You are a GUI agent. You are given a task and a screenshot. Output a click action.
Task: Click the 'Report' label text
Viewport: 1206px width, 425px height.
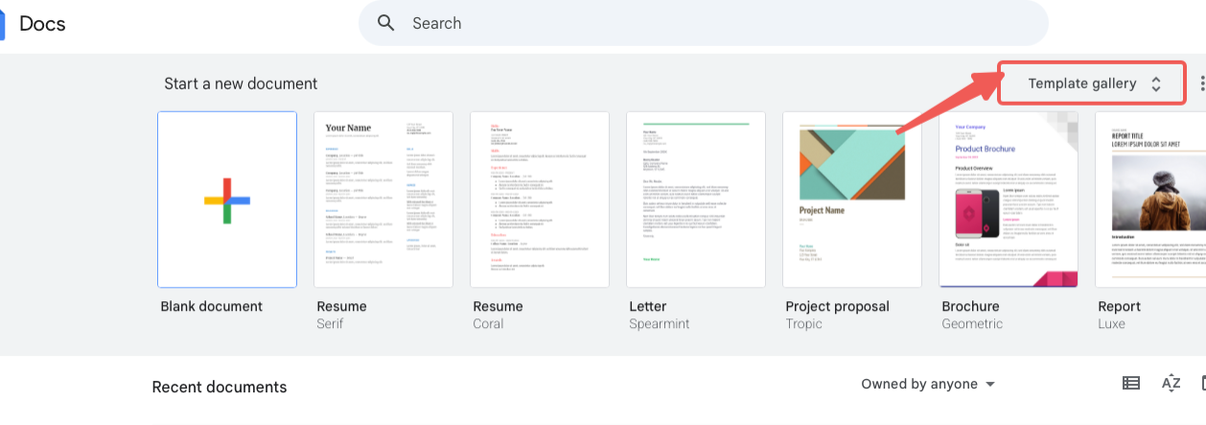(x=1120, y=306)
